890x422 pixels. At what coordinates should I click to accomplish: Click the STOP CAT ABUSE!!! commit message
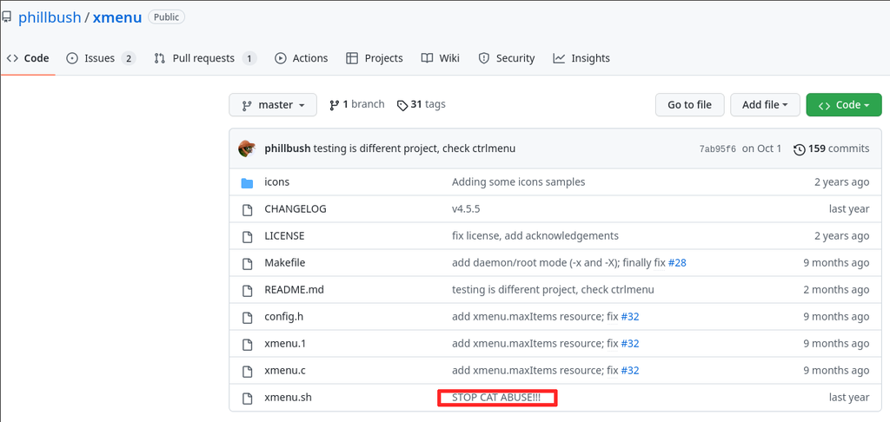click(x=496, y=398)
